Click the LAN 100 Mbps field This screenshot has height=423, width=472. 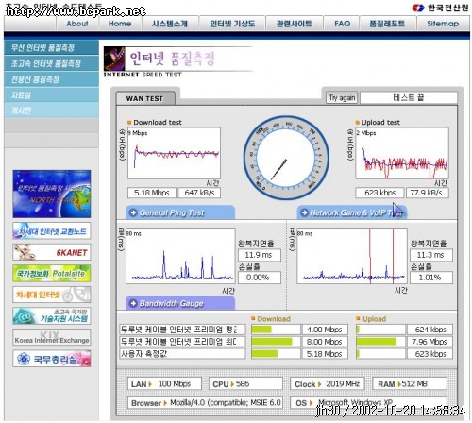point(164,383)
